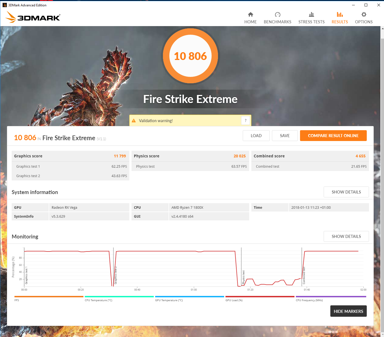
Task: Click the 43.63 FPS result value
Action: point(119,176)
